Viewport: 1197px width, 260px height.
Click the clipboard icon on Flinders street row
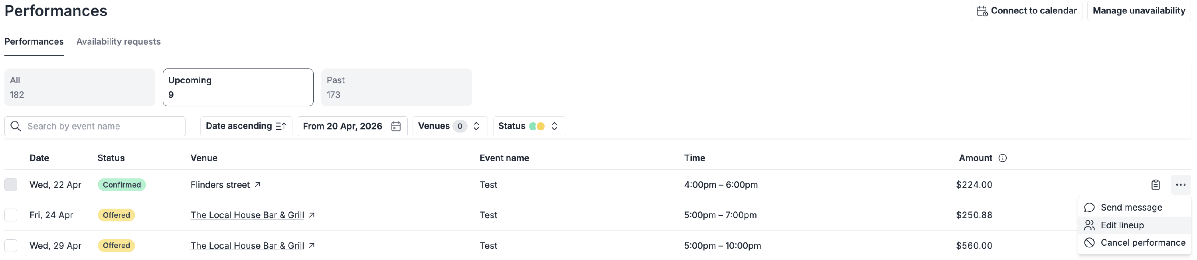click(1155, 185)
